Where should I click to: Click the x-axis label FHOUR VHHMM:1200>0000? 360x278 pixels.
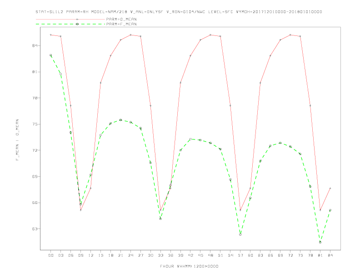(189, 266)
